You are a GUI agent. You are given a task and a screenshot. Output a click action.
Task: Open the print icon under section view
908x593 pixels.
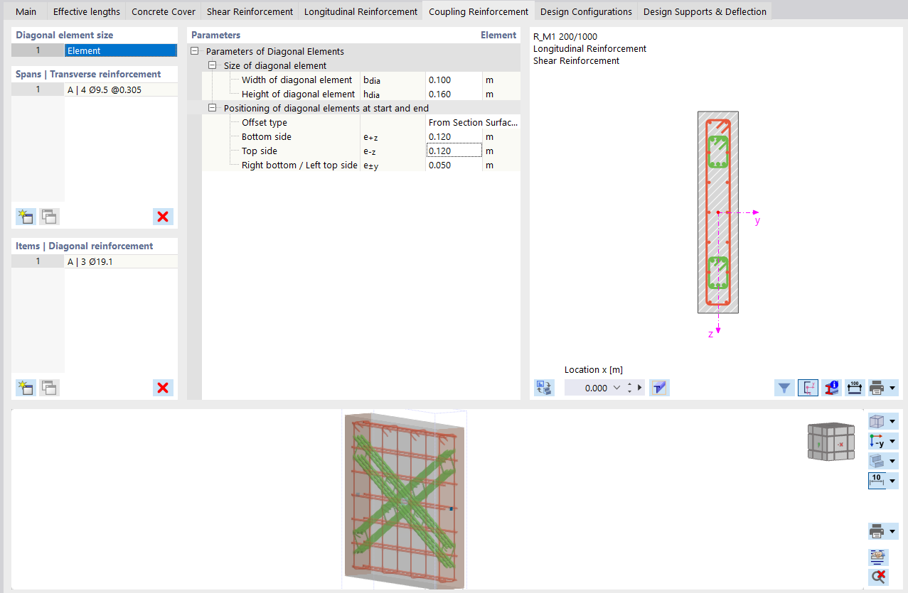(878, 387)
